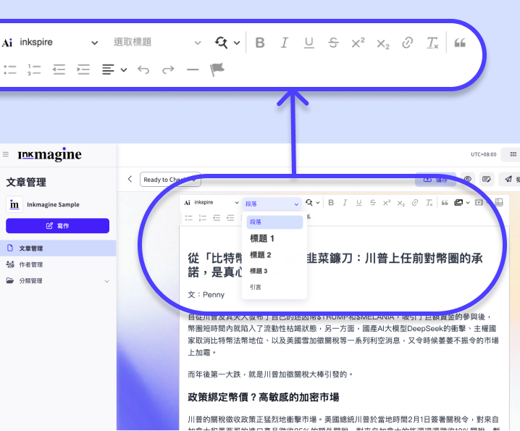Decrease indent in the enlarged toolbar callout
The width and height of the screenshot is (520, 431).
(x=59, y=70)
